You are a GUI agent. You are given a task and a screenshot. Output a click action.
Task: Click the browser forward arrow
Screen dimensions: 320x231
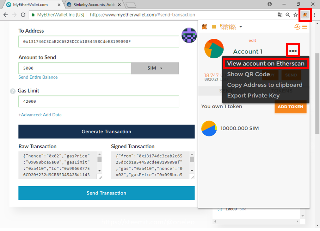click(x=14, y=15)
